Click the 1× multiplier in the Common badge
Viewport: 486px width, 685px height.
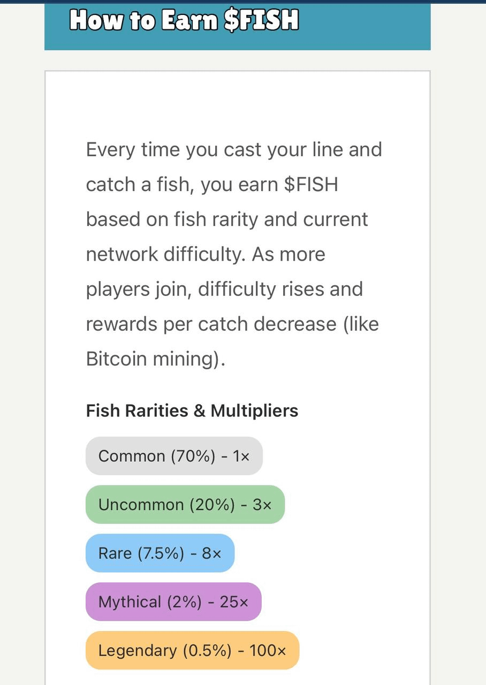pyautogui.click(x=241, y=456)
